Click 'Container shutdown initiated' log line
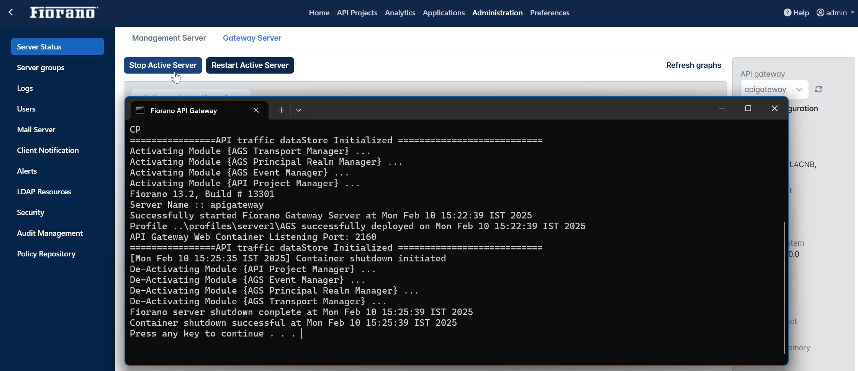 (288, 258)
